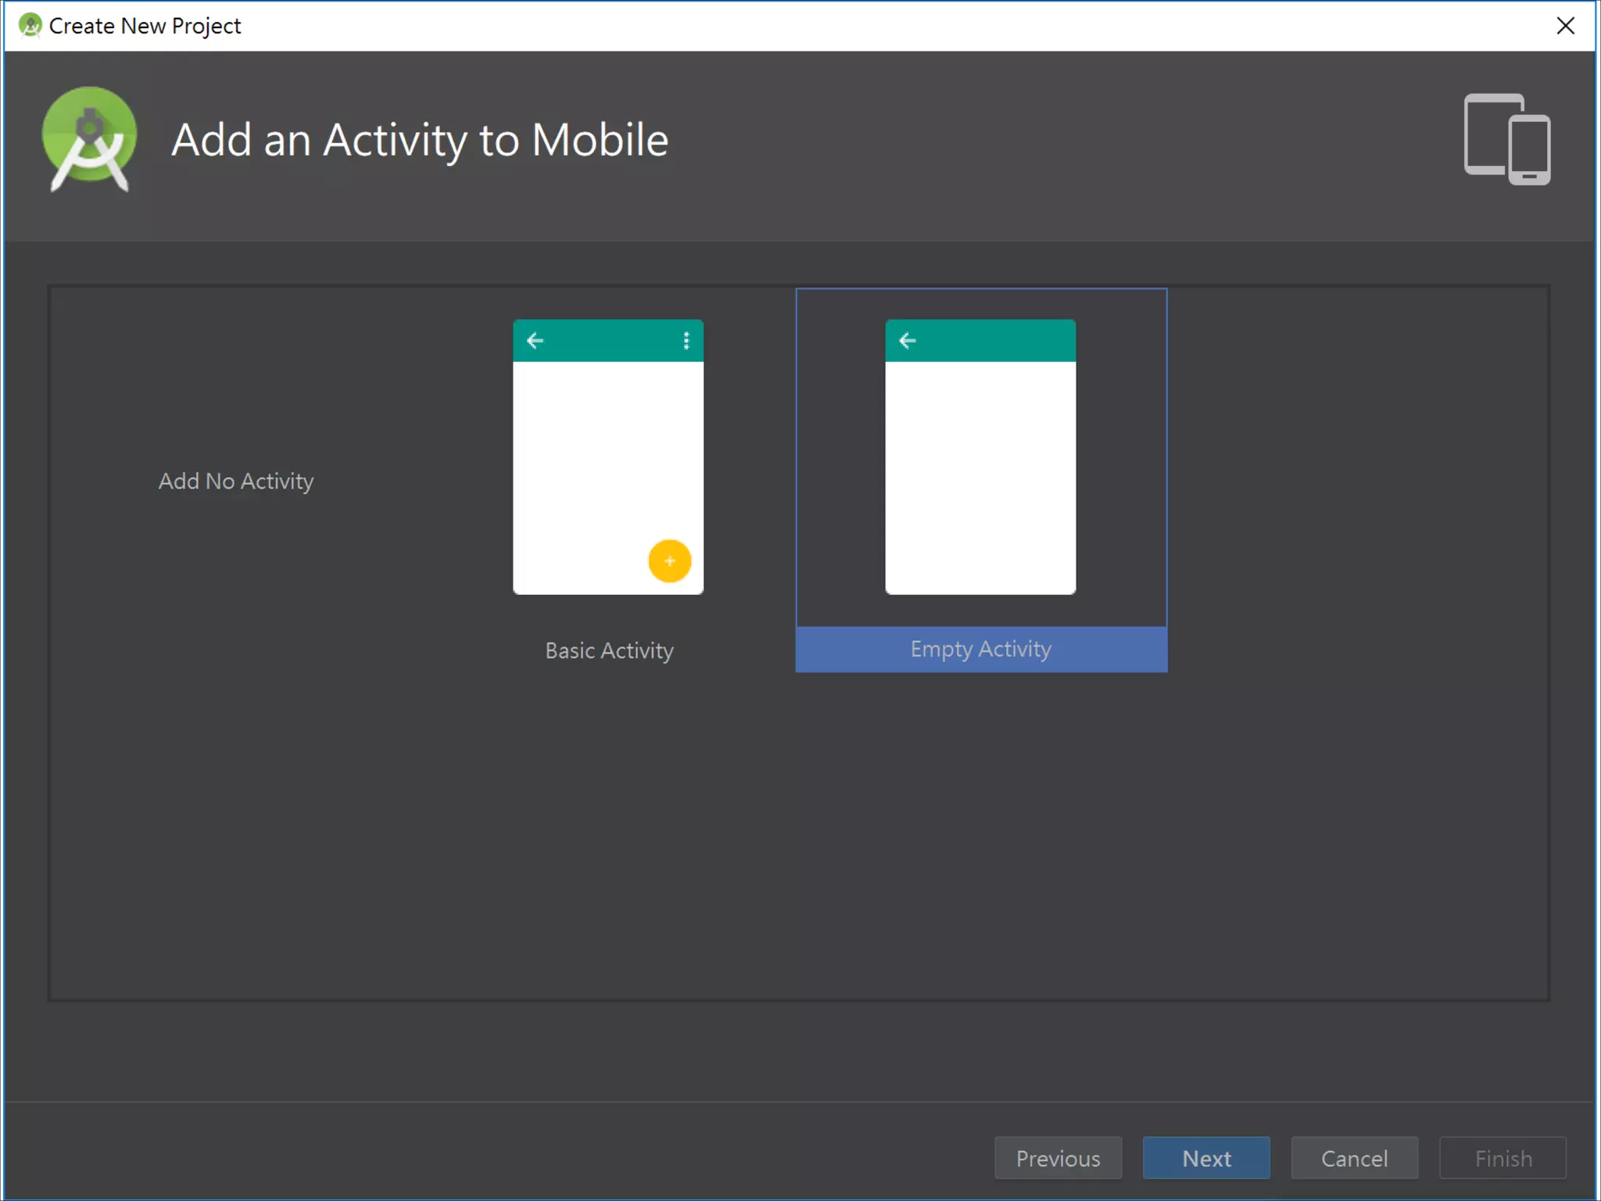Close the Create New Project dialog
This screenshot has height=1201, width=1601.
[1565, 26]
